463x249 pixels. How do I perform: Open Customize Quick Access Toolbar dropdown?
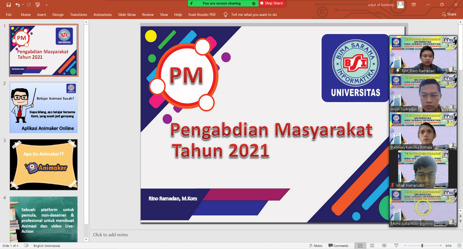pyautogui.click(x=47, y=5)
